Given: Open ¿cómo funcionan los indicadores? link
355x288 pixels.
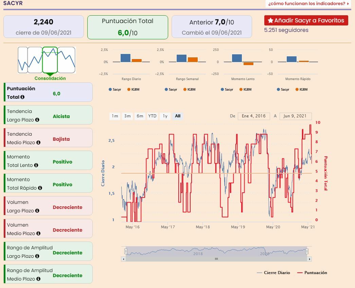Looking at the screenshot, I should [308, 4].
